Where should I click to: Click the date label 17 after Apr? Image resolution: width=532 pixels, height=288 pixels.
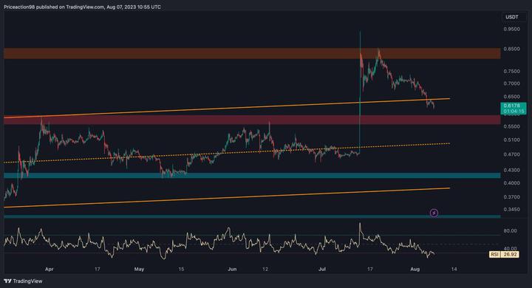(x=98, y=269)
